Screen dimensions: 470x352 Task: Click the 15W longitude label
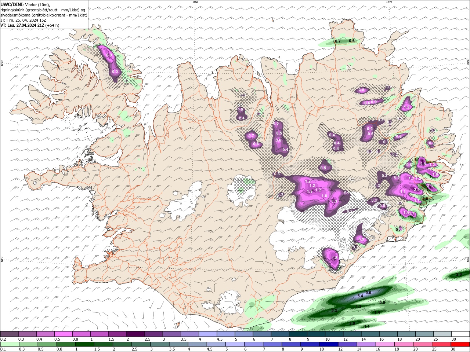tap(389, 2)
